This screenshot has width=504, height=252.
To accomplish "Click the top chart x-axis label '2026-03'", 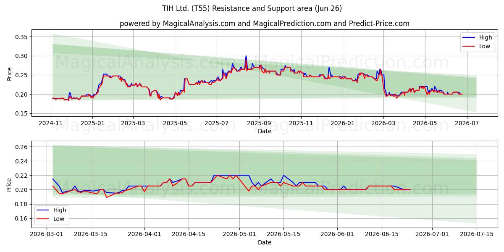I will click(383, 123).
